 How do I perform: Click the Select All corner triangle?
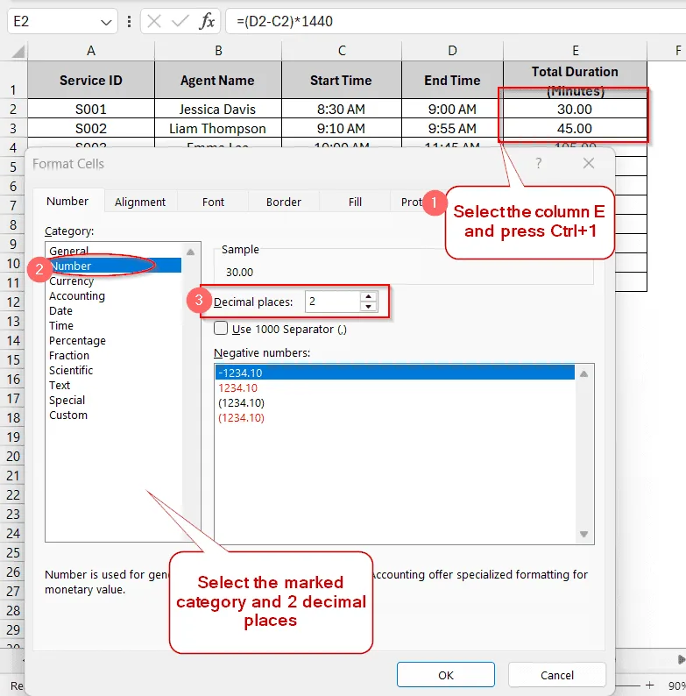point(18,52)
